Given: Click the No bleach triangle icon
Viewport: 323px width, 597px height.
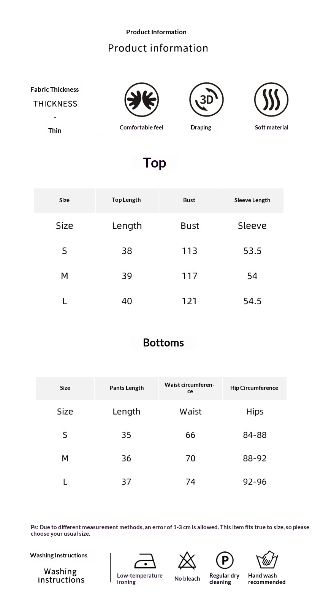Looking at the screenshot, I should tap(187, 560).
